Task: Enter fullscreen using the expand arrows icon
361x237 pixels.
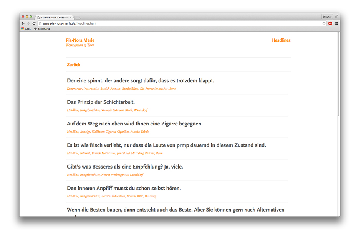Action: click(336, 17)
